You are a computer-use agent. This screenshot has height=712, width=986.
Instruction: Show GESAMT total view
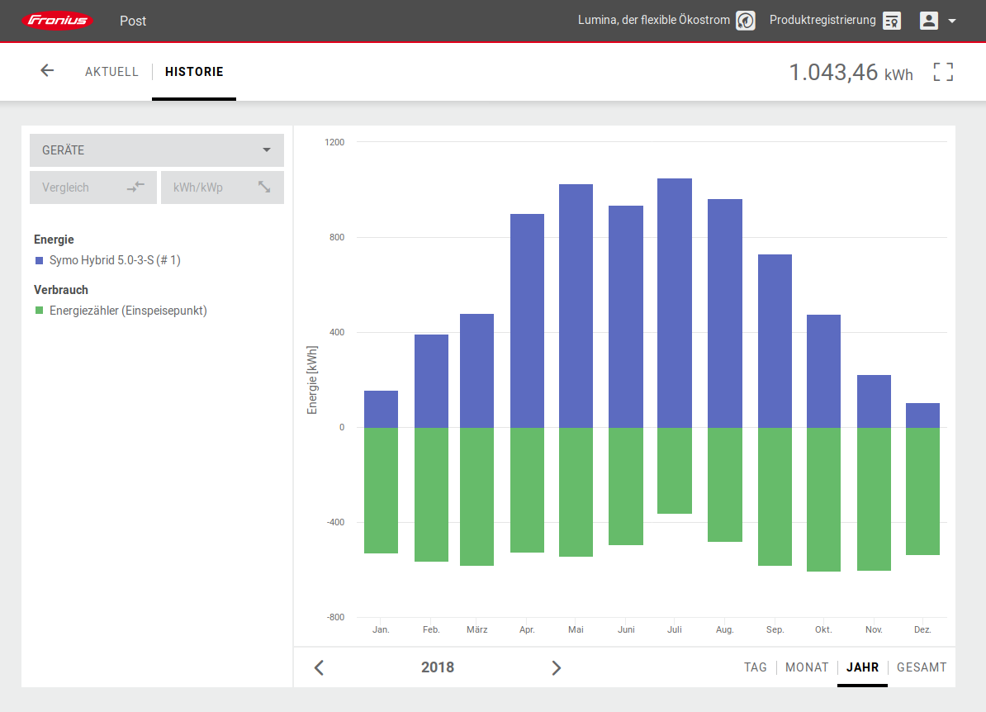(x=922, y=667)
